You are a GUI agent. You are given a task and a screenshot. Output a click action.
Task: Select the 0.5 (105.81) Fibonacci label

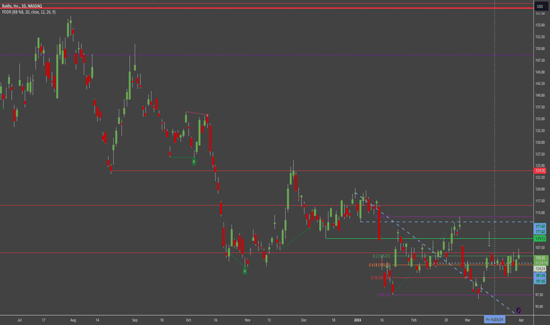tap(381, 256)
